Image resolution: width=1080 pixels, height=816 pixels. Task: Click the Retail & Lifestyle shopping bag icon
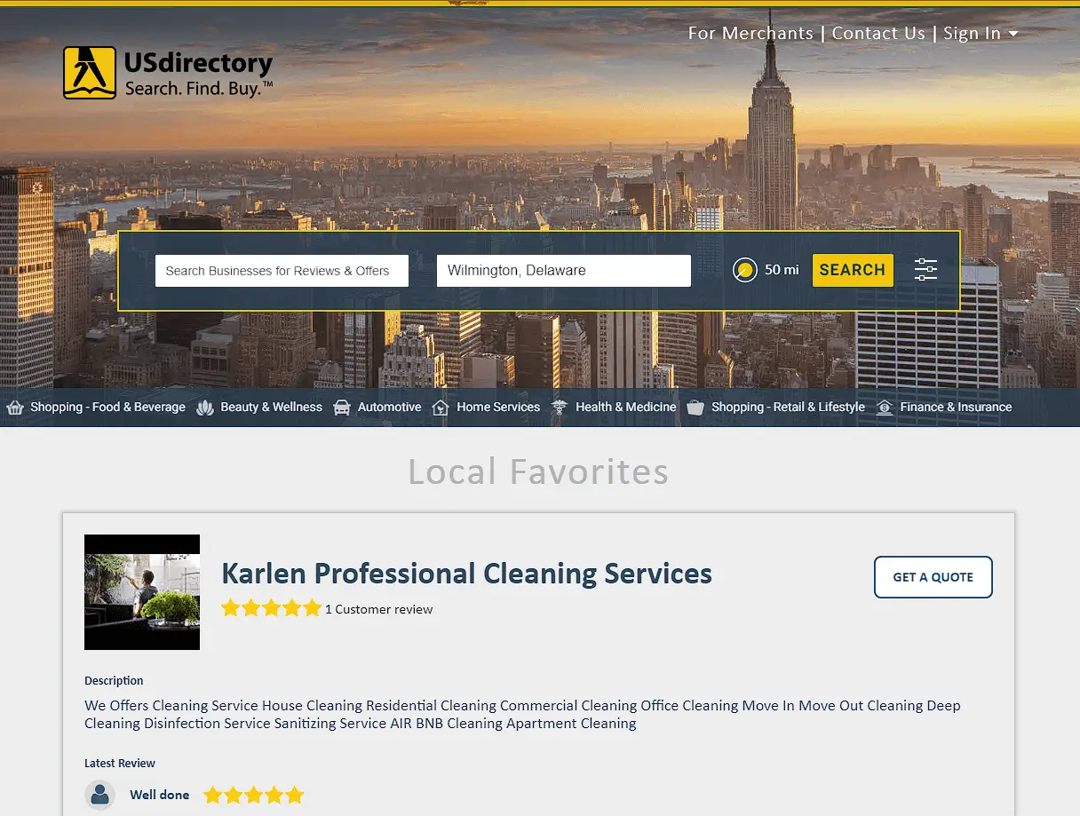pyautogui.click(x=695, y=408)
